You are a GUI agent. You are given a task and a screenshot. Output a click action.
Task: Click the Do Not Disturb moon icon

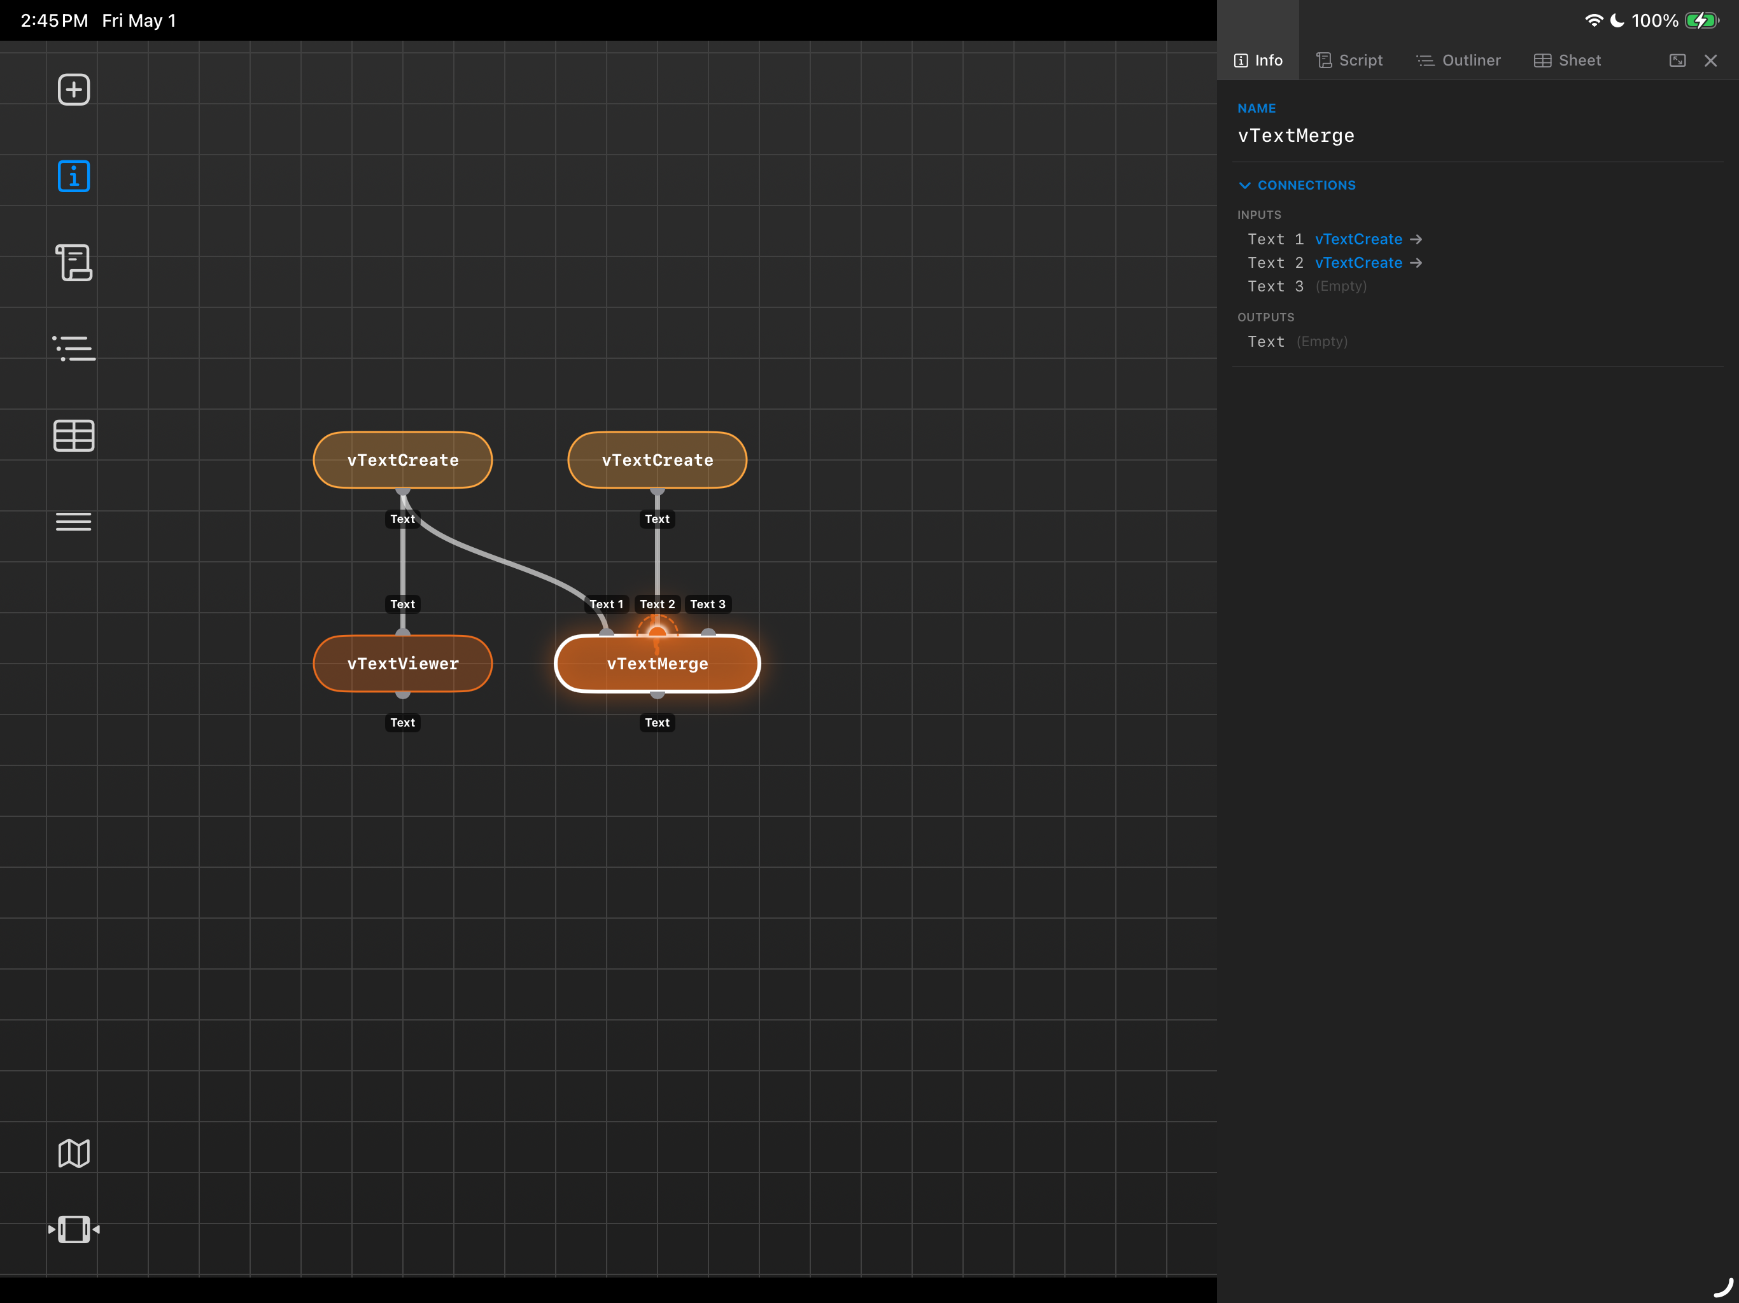point(1617,20)
